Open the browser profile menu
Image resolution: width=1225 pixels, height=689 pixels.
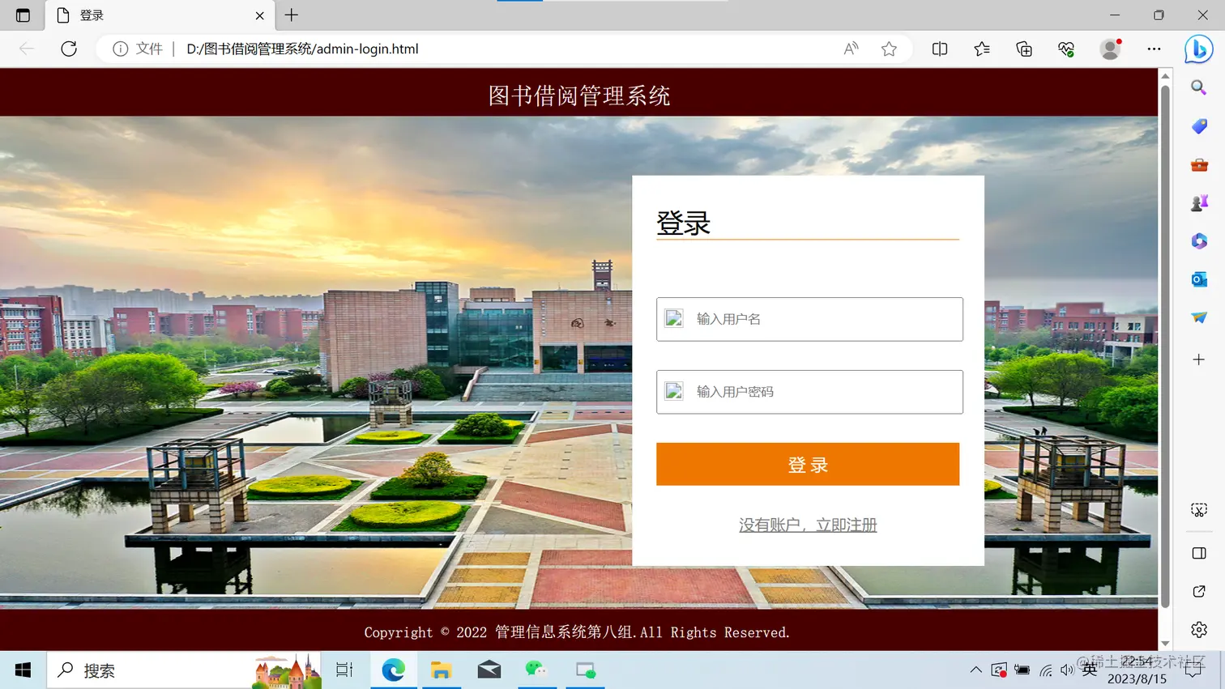[x=1109, y=49]
